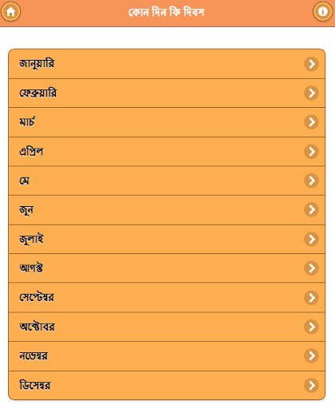Image resolution: width=335 pixels, height=409 pixels.
Task: Tap the chevron icon beside ফেব্রুয়ারি
Action: click(311, 93)
